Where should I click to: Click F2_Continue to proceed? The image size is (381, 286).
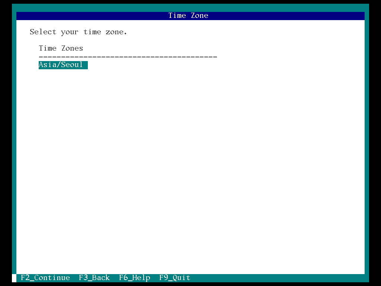[x=45, y=278]
